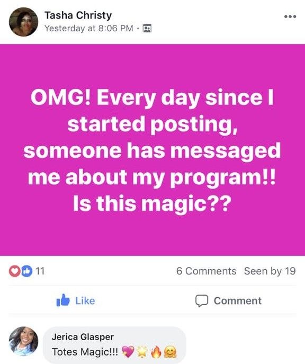Open the Seen by 19 list
Image resolution: width=305 pixels, height=364 pixels.
click(x=270, y=271)
